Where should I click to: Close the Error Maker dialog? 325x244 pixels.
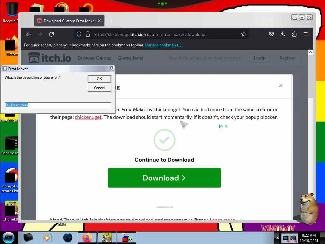[111, 69]
